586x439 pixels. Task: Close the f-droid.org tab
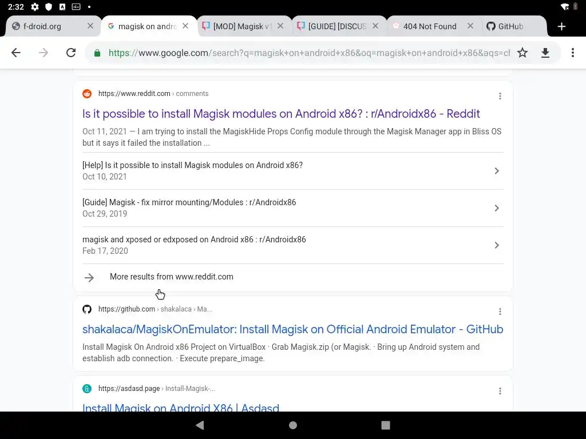click(90, 26)
